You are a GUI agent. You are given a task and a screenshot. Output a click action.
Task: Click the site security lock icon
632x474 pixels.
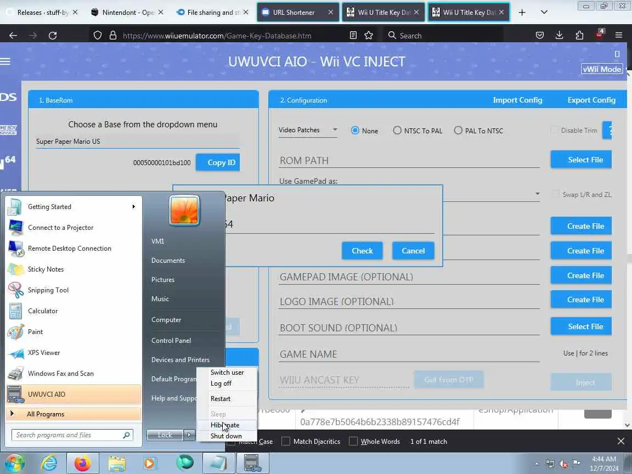pos(113,36)
